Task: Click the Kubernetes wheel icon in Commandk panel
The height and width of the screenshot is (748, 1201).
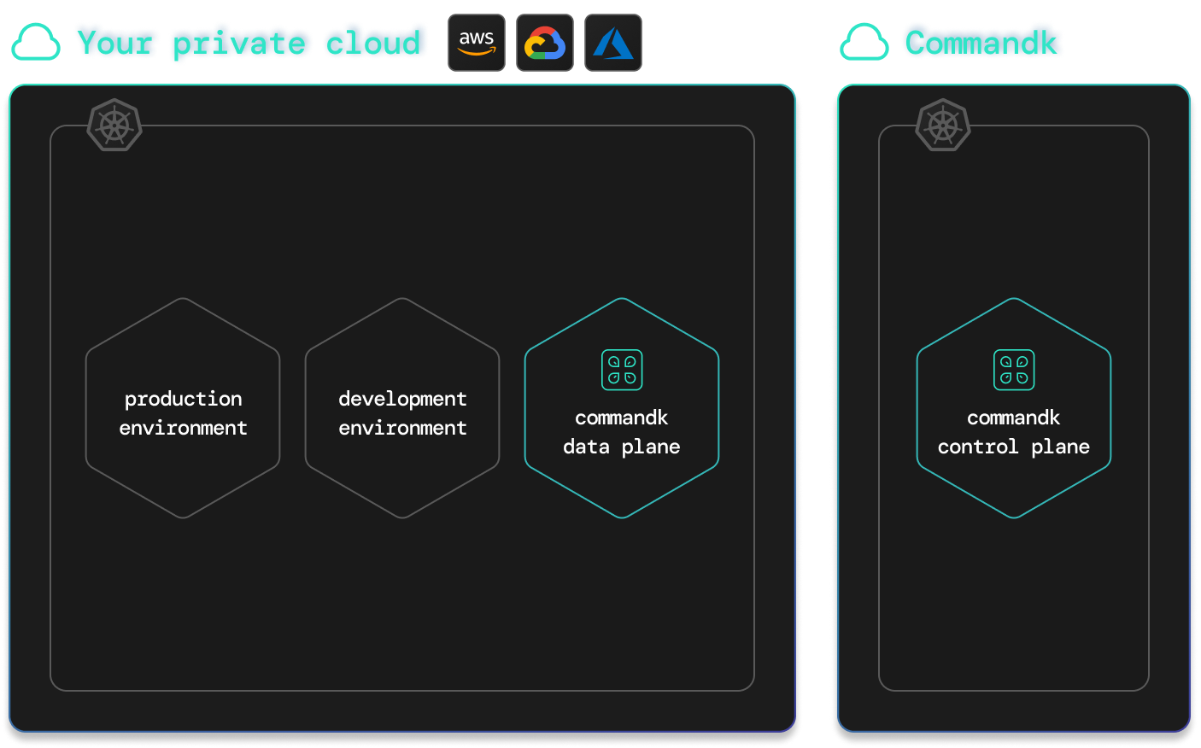Action: tap(943, 126)
